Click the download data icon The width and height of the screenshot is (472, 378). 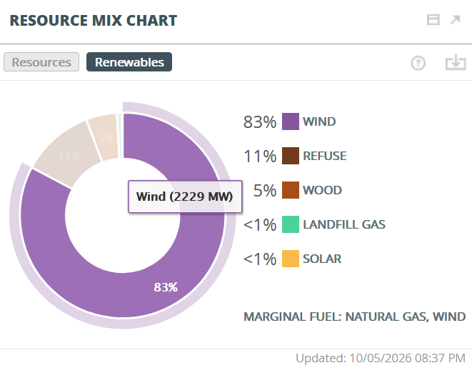click(x=456, y=62)
